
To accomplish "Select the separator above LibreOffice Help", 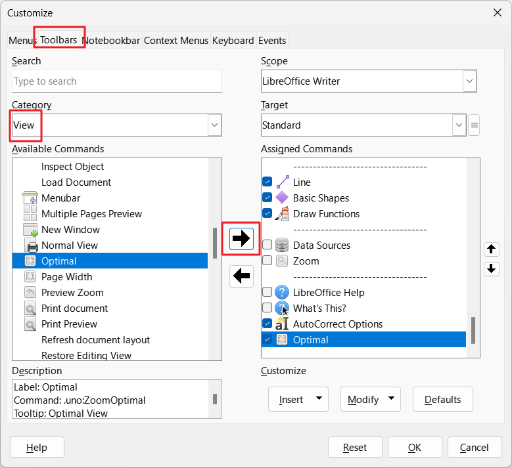I will click(x=363, y=276).
